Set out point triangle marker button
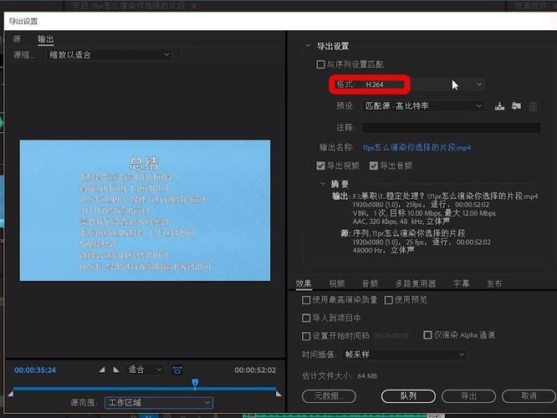Image resolution: width=557 pixels, height=418 pixels. [116, 370]
